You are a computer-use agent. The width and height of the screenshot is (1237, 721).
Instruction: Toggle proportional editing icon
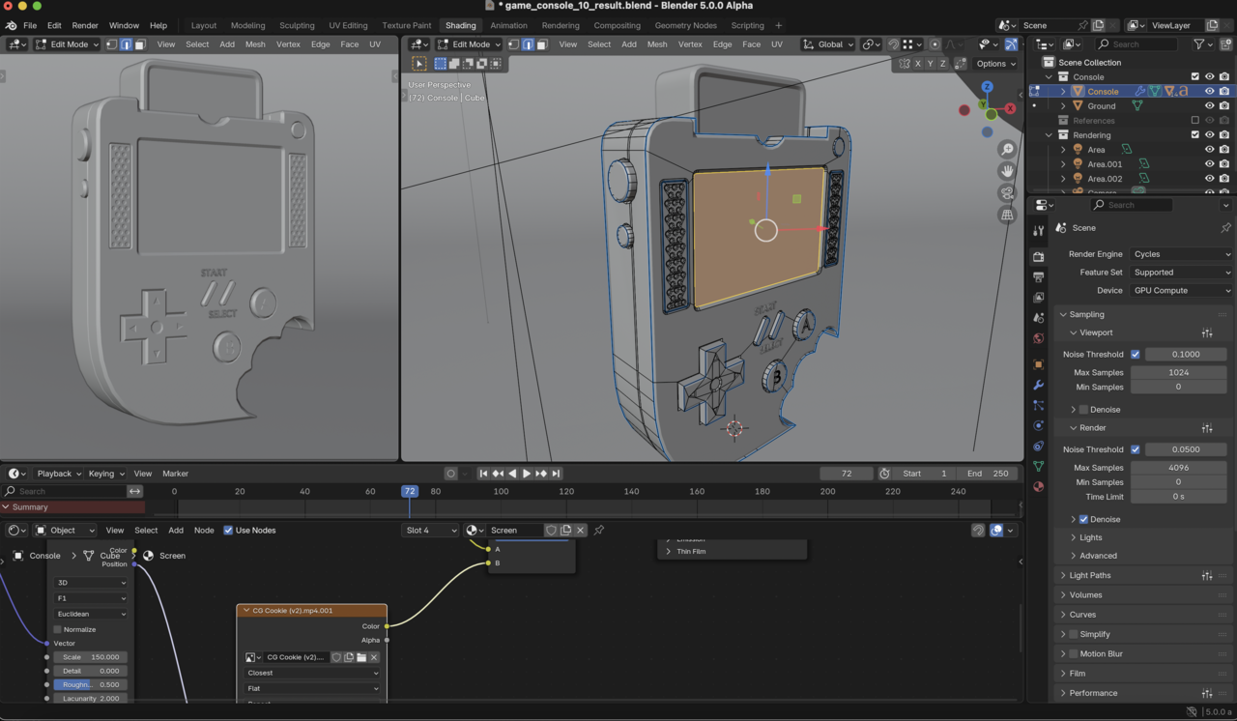point(935,44)
